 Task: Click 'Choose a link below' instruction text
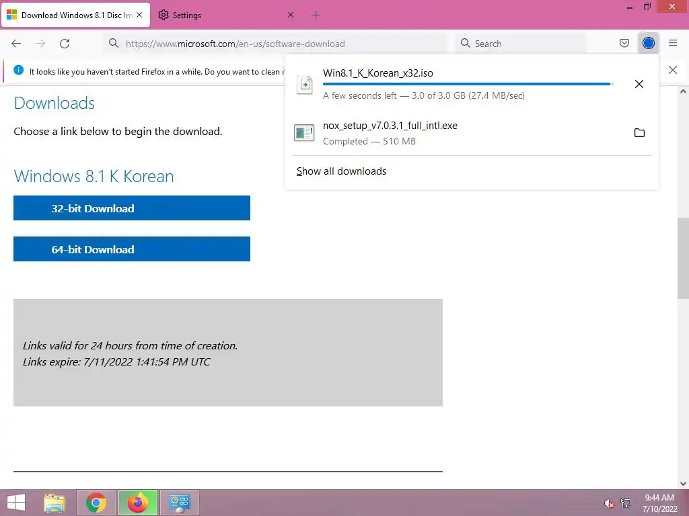coord(118,132)
